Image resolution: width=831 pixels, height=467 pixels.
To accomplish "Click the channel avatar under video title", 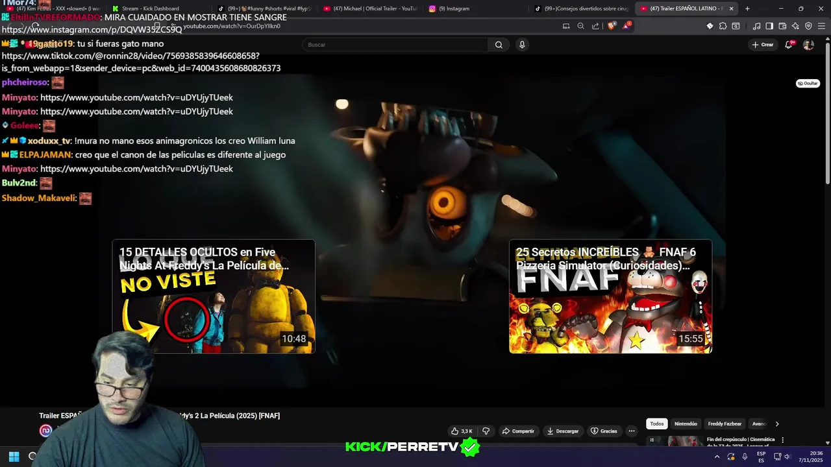I will (x=45, y=431).
